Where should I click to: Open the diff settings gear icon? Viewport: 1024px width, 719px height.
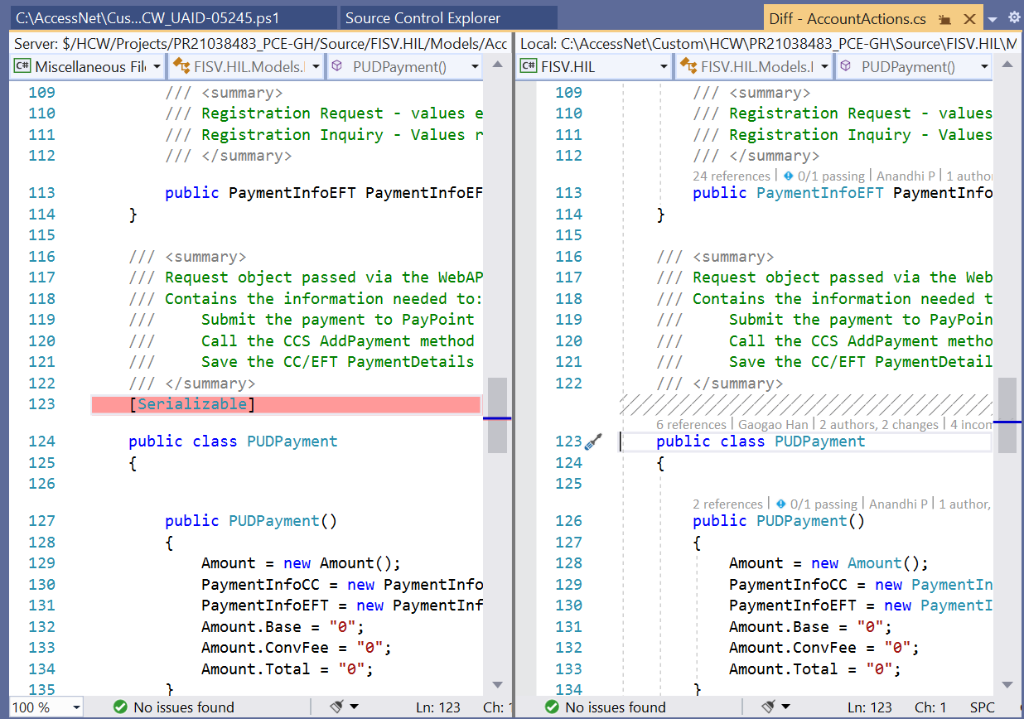point(1014,17)
